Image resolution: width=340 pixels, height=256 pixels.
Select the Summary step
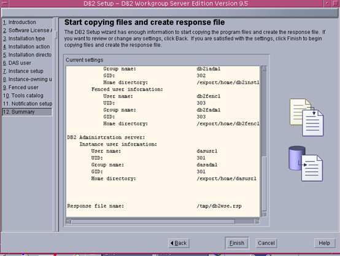tap(27, 112)
